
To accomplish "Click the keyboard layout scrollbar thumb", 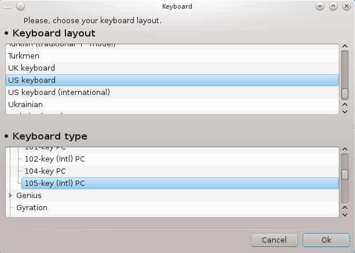I will (345, 93).
